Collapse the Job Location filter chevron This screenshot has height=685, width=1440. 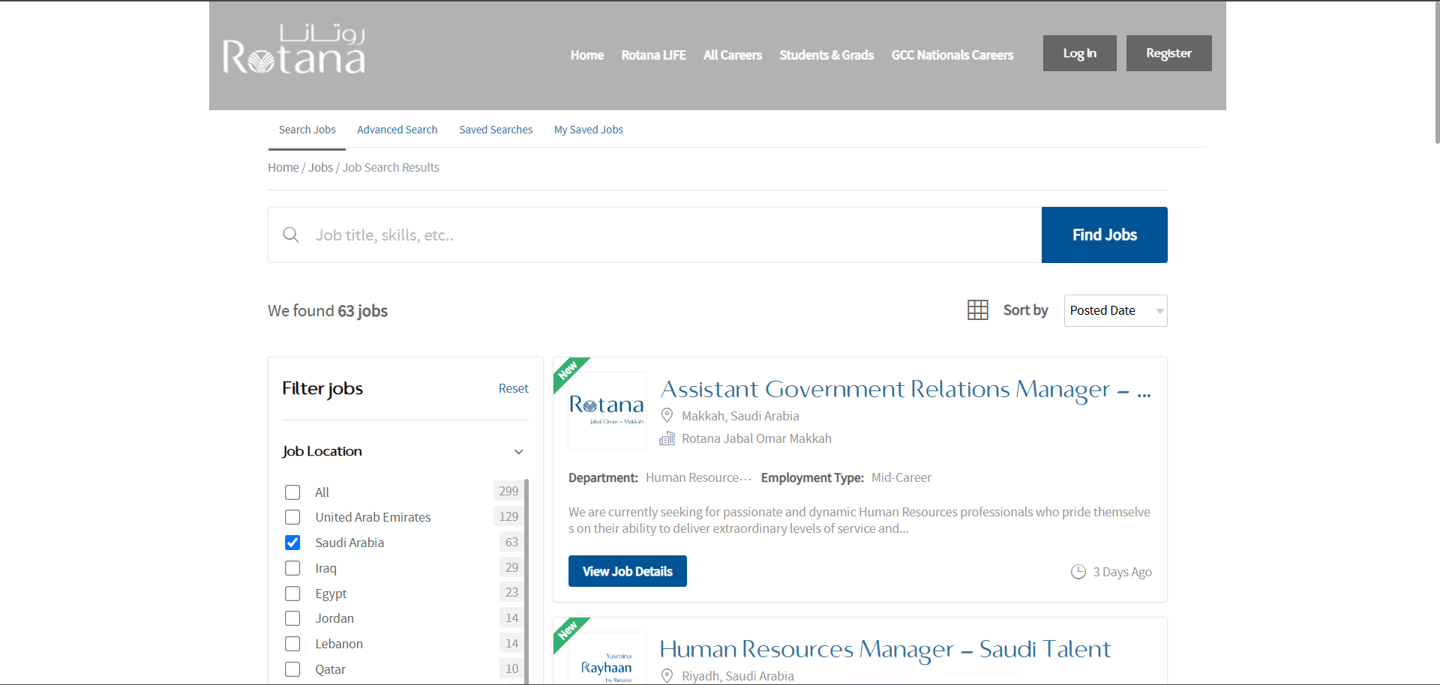pos(518,452)
